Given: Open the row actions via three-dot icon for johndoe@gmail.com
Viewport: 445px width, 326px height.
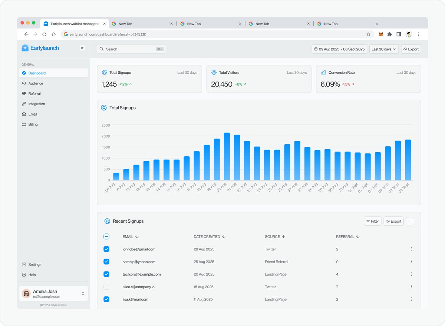Looking at the screenshot, I should point(411,249).
